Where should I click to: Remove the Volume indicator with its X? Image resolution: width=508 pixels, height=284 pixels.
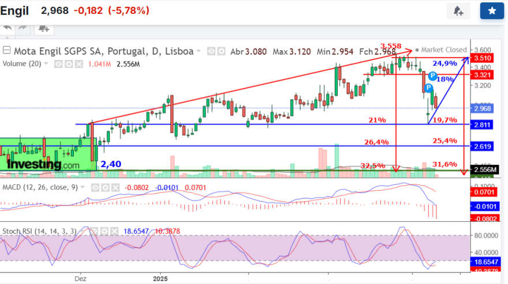pyautogui.click(x=79, y=64)
